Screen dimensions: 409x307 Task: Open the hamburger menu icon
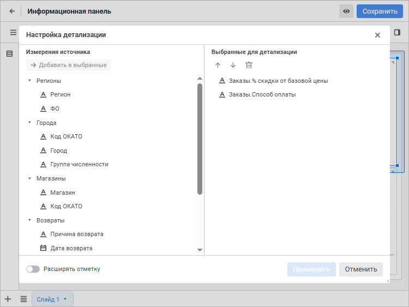click(13, 32)
